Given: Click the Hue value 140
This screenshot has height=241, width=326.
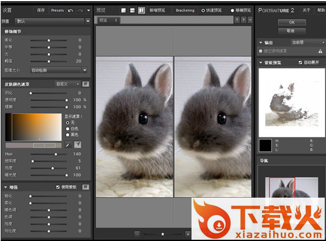Looking at the screenshot, I should (77, 154).
